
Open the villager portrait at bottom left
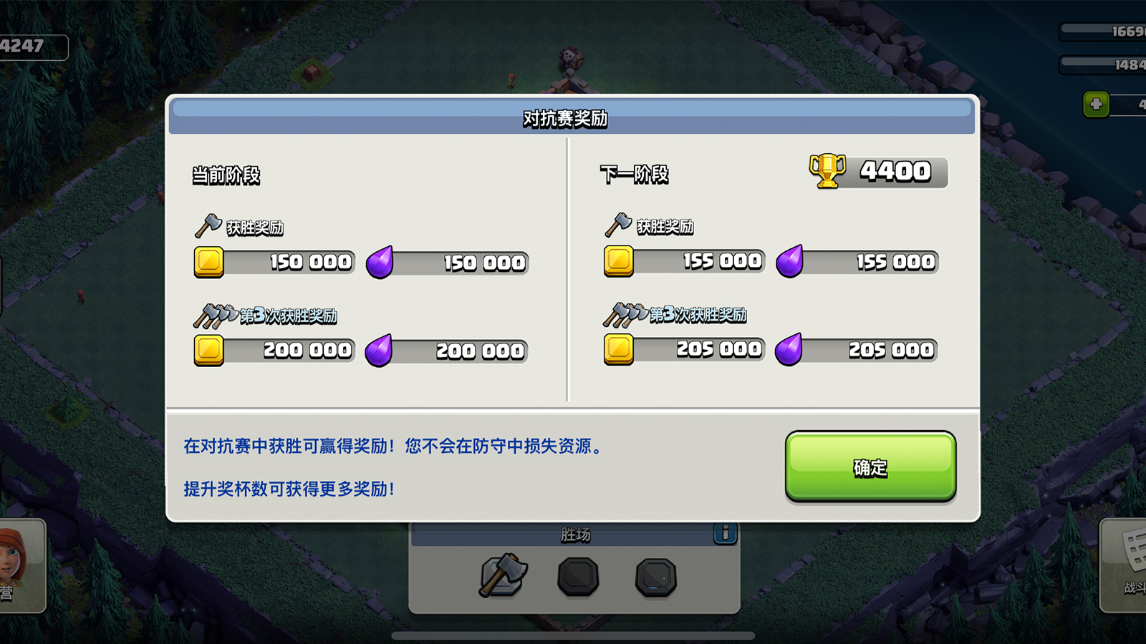coord(20,565)
